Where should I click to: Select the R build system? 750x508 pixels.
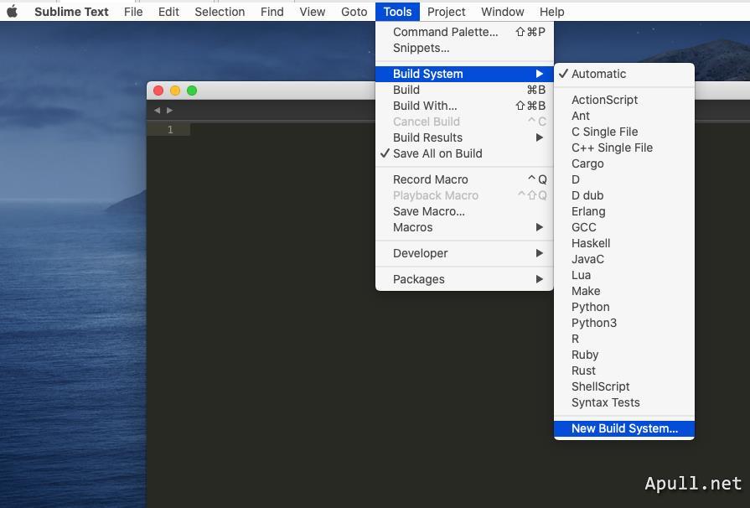click(x=624, y=339)
